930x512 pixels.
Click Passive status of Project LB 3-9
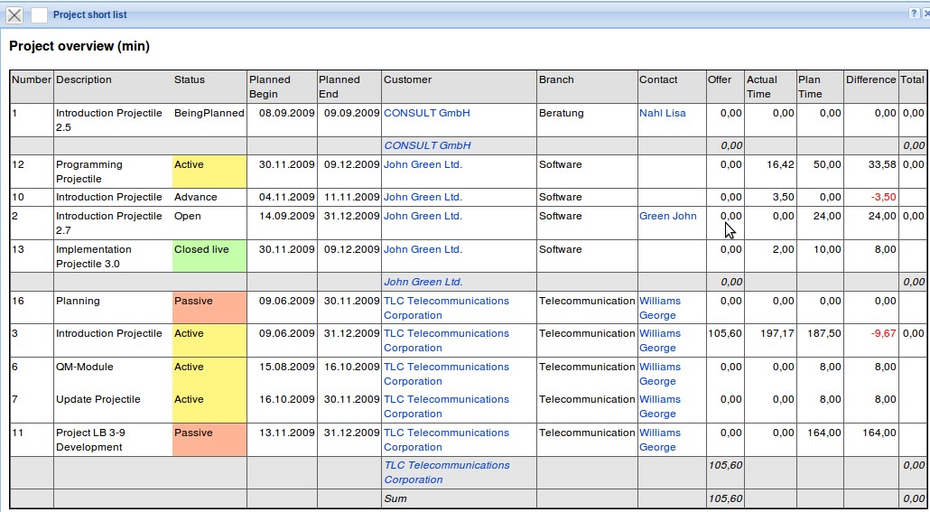pos(209,440)
